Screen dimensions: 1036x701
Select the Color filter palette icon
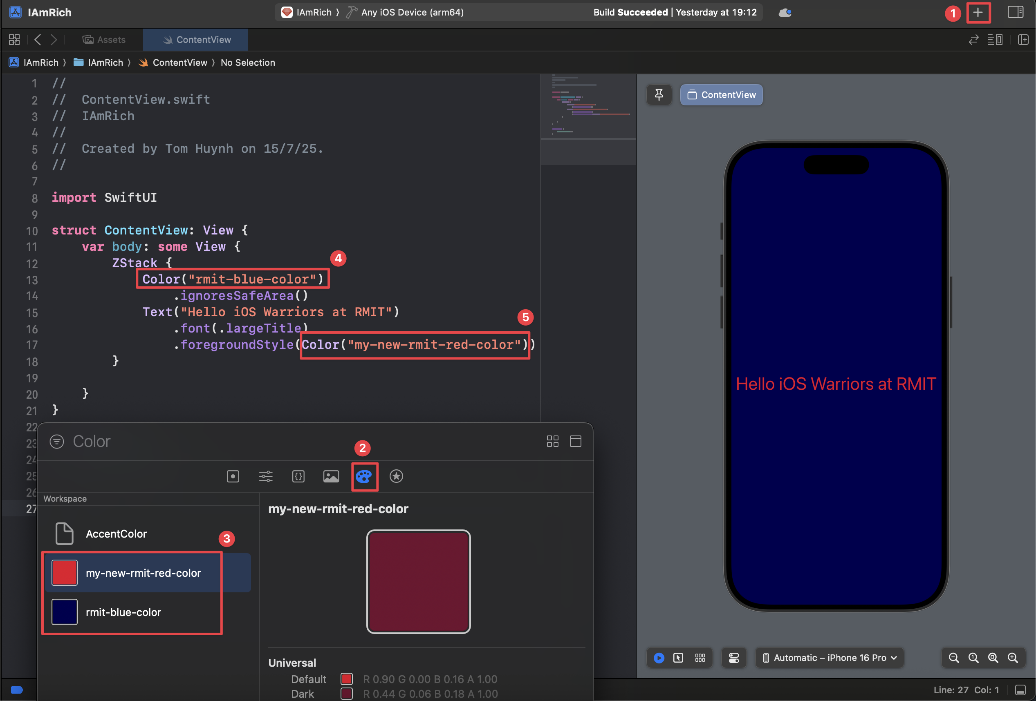364,476
